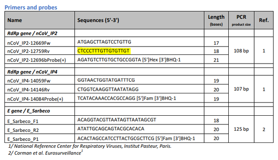Screen dimensions: 278x160
Task: Select the nCoV_IP2-12669Fw primer name
Action: click(x=29, y=43)
